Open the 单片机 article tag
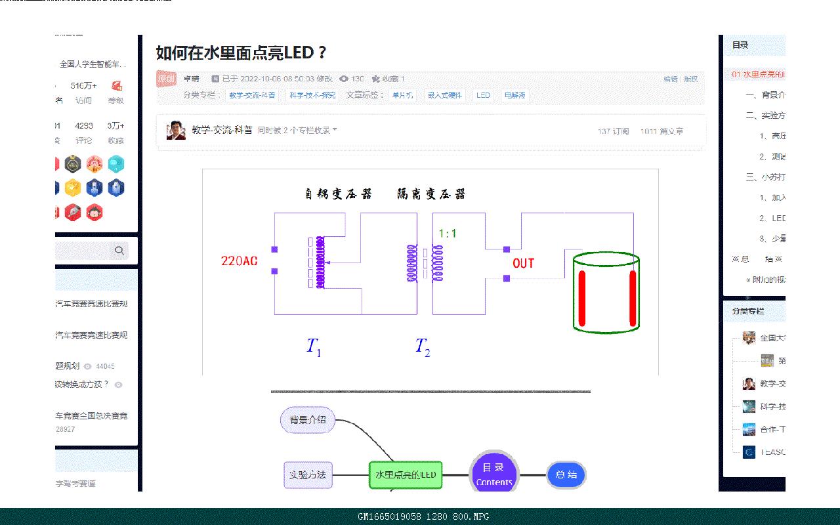This screenshot has width=840, height=525. click(x=402, y=95)
